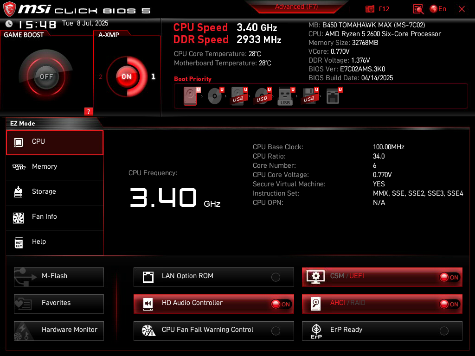This screenshot has height=356, width=475.
Task: Open the CPU section in EZ Mode
Action: pos(55,143)
